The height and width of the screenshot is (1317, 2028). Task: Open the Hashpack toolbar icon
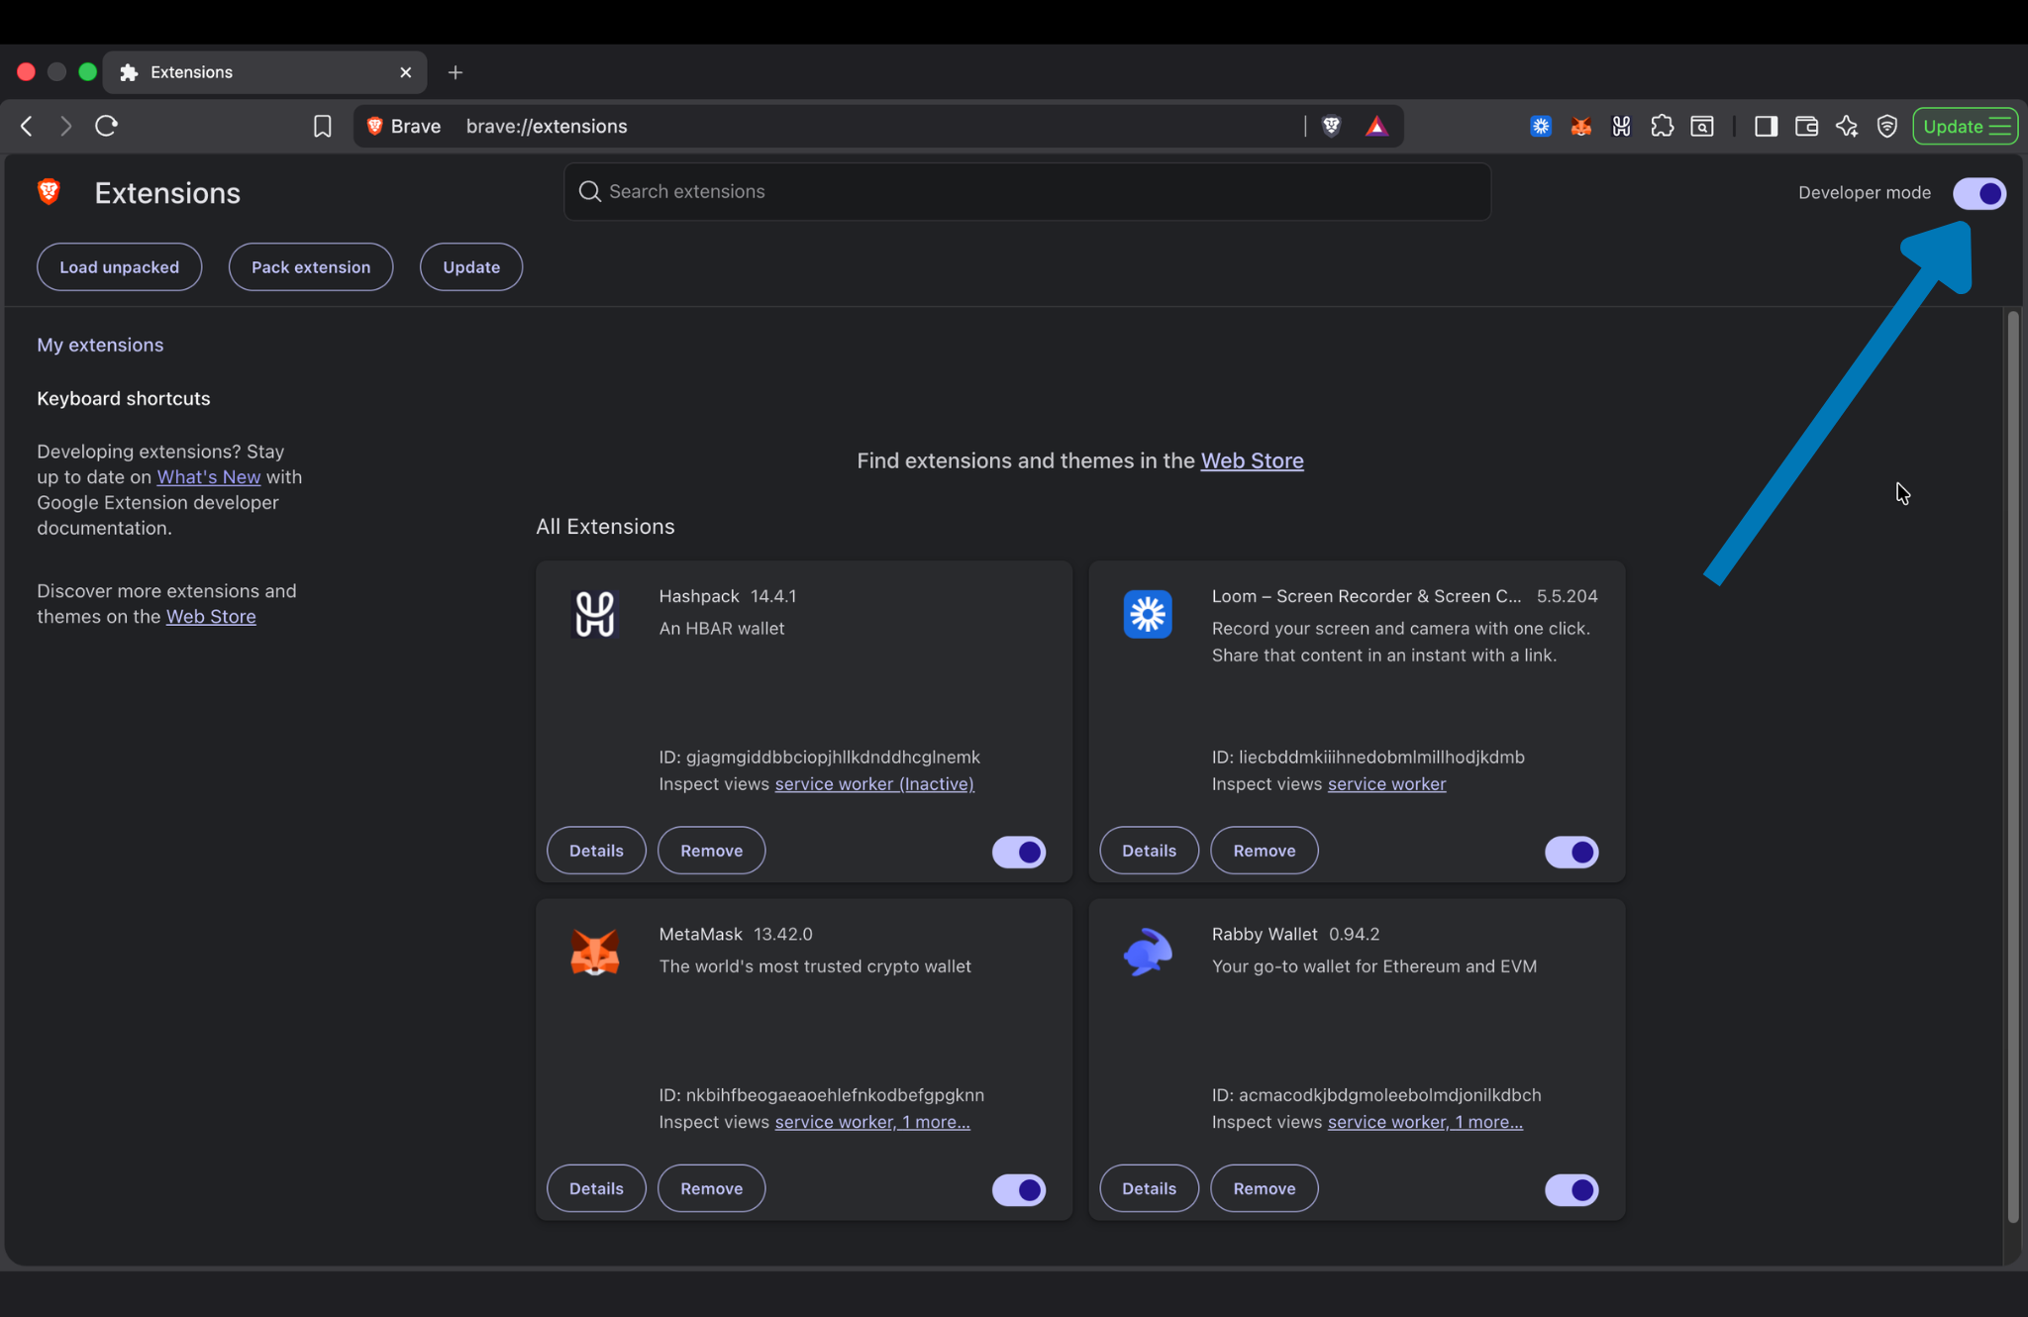1621,126
